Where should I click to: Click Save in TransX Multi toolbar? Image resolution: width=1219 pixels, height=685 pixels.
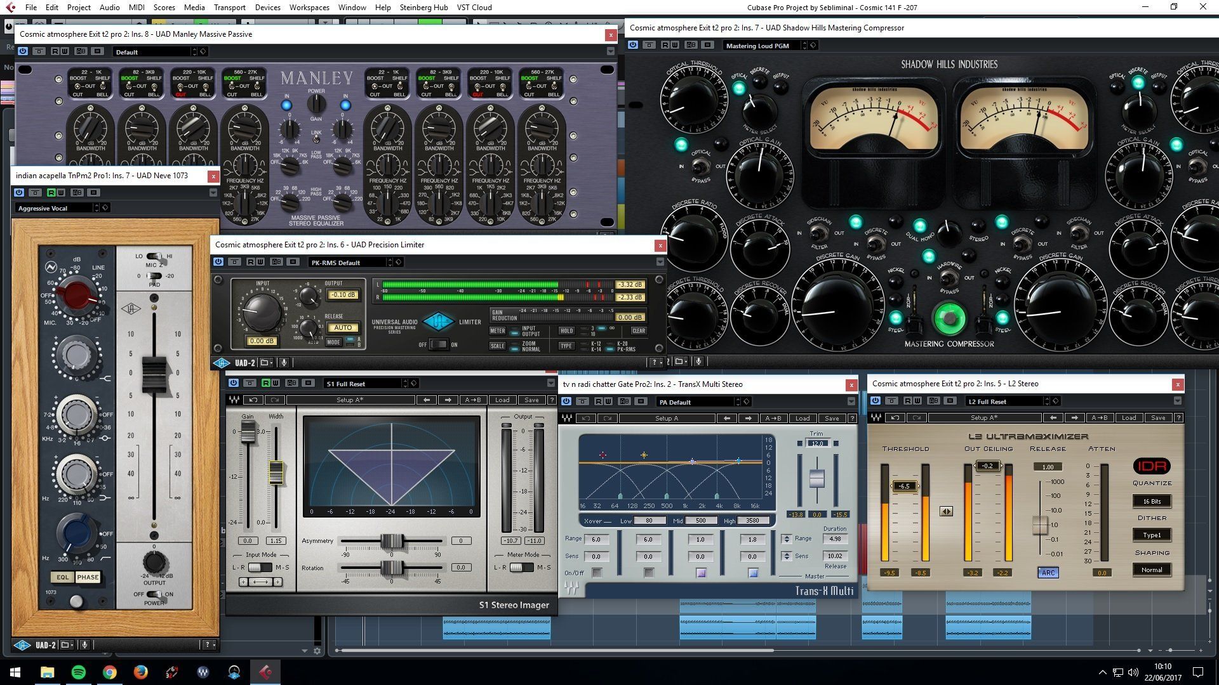point(832,418)
